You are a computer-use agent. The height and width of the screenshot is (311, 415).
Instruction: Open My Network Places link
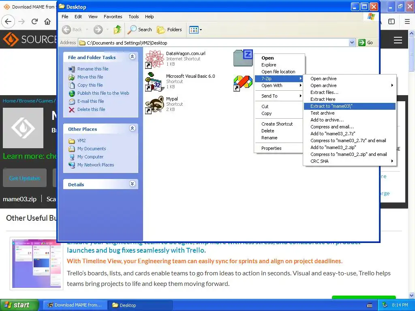96,165
